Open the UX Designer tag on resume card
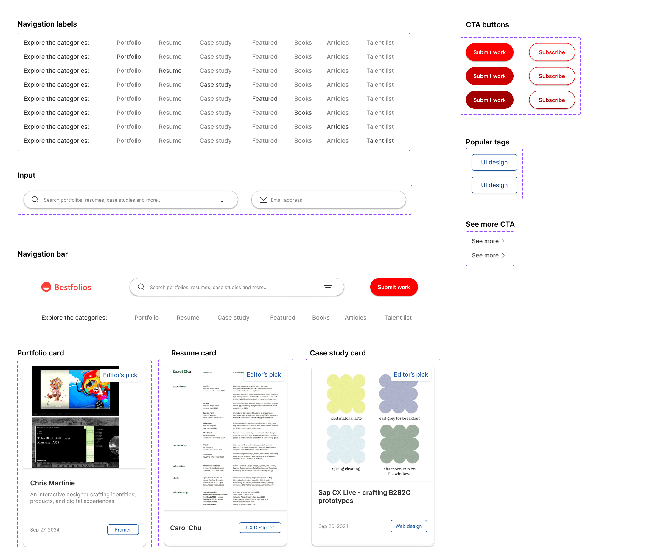This screenshot has width=658, height=547. pos(260,528)
